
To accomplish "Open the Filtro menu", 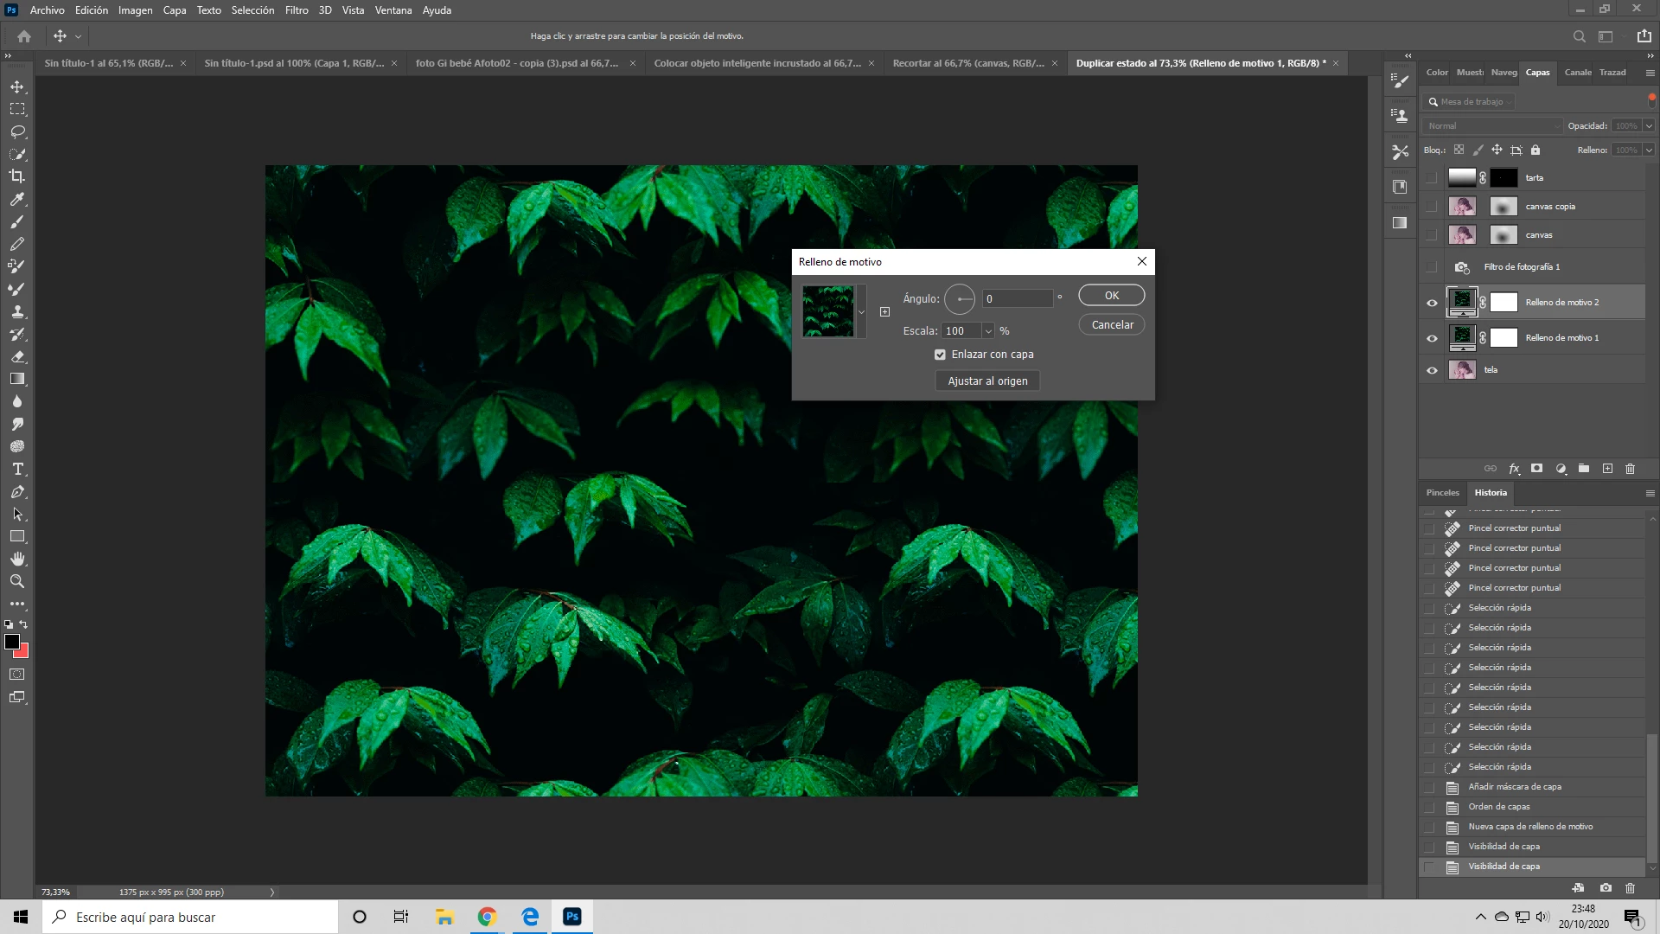I will (x=297, y=10).
